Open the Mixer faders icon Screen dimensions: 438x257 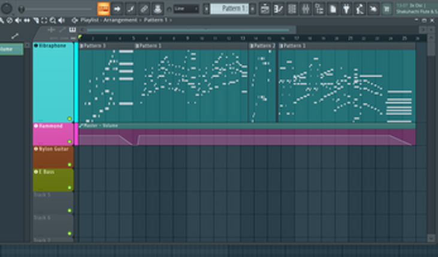pyautogui.click(x=306, y=9)
